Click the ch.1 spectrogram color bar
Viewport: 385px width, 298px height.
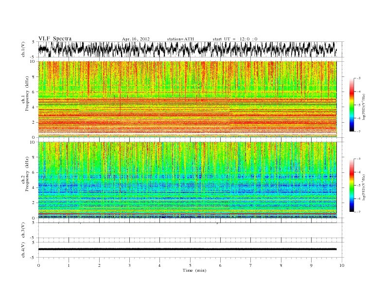click(x=352, y=105)
